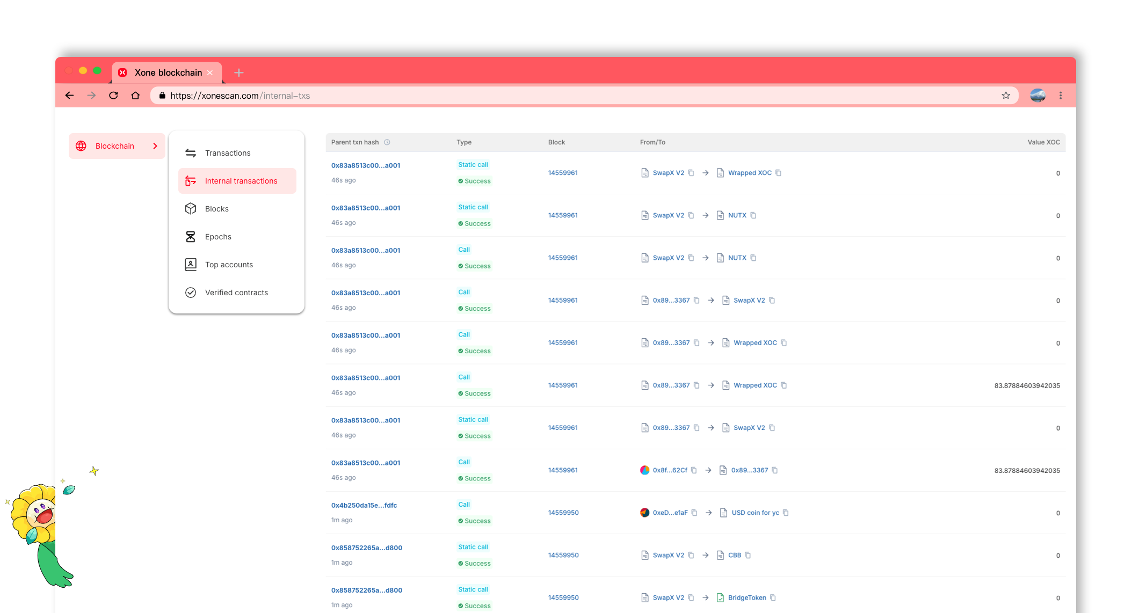
Task: Click the bookmark star in address bar
Action: pos(1006,96)
